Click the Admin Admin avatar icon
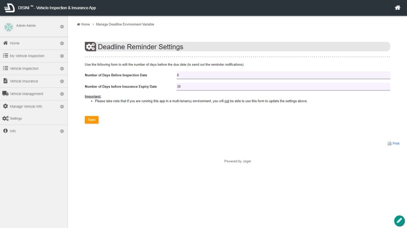Image resolution: width=407 pixels, height=228 pixels. (x=9, y=27)
